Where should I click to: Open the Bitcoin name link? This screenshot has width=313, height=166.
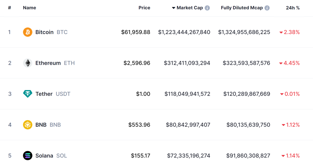(44, 32)
